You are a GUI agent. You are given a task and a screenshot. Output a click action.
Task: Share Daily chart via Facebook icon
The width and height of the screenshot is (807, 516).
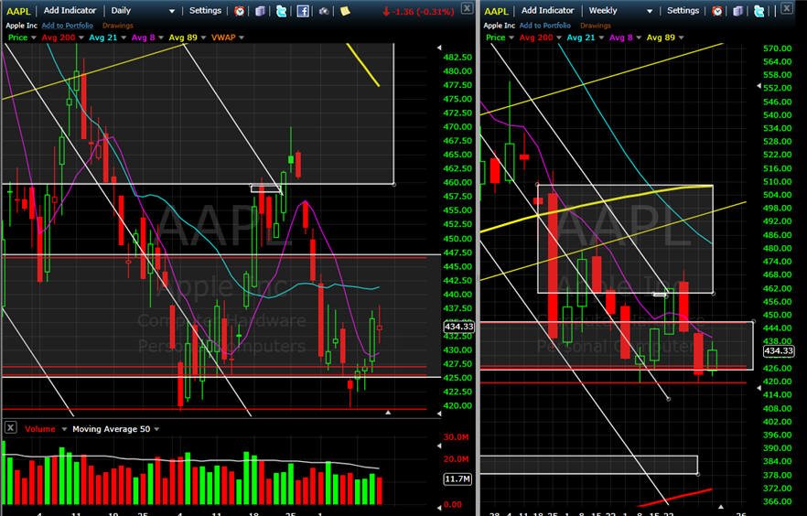[303, 11]
